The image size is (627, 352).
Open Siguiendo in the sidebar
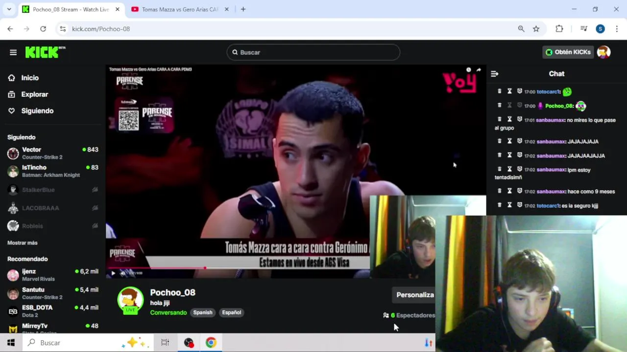[37, 111]
